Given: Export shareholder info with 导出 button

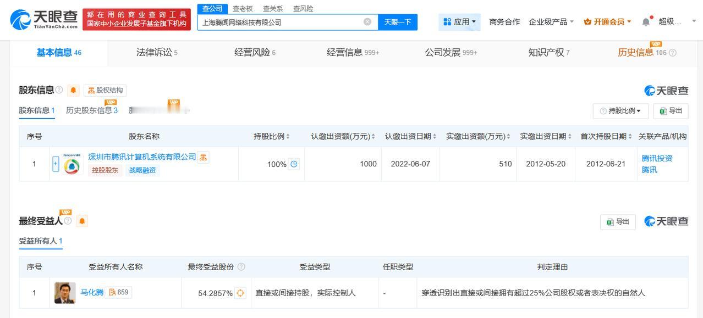Looking at the screenshot, I should tap(671, 110).
